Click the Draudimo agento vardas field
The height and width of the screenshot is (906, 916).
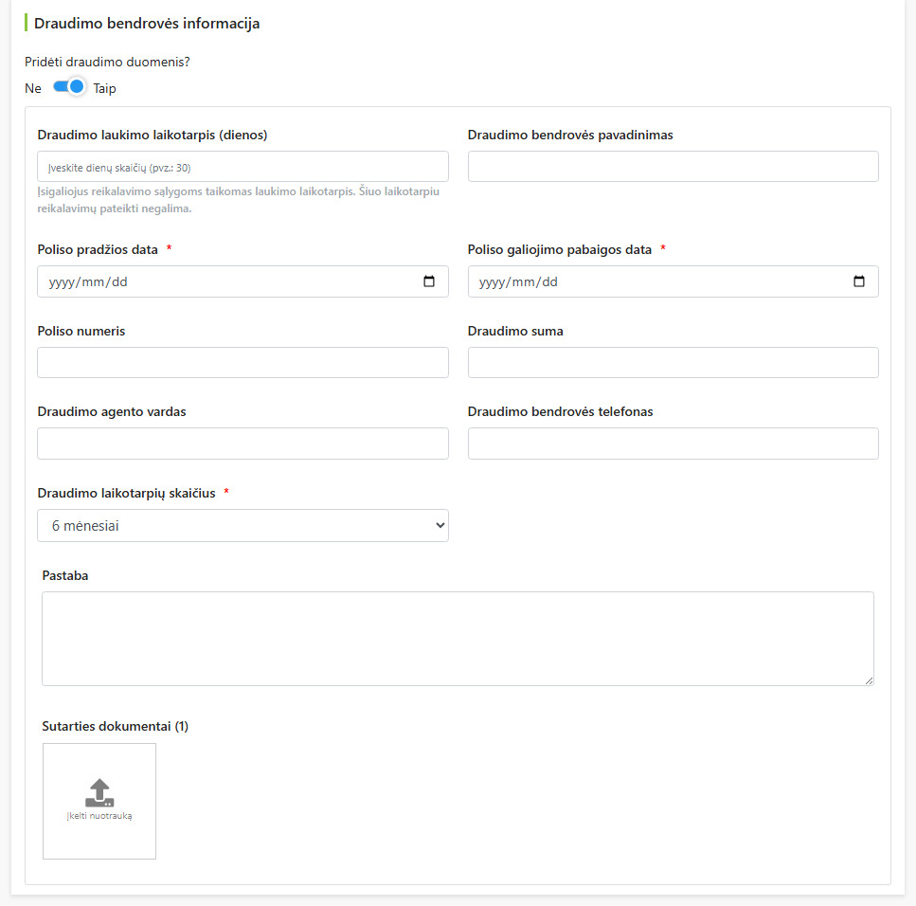pos(243,444)
